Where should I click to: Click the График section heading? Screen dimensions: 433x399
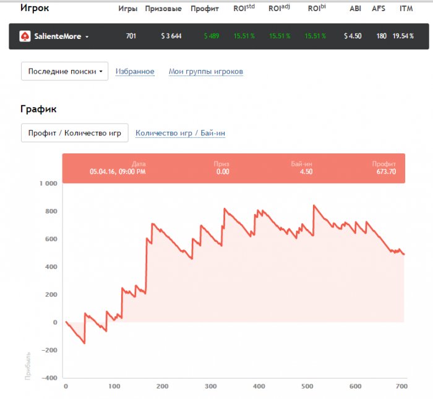38,109
